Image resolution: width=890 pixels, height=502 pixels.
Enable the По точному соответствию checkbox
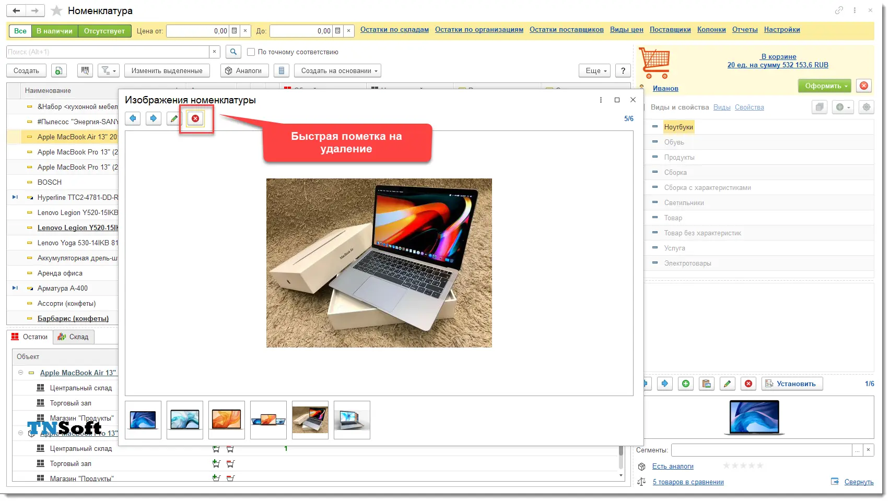[251, 52]
